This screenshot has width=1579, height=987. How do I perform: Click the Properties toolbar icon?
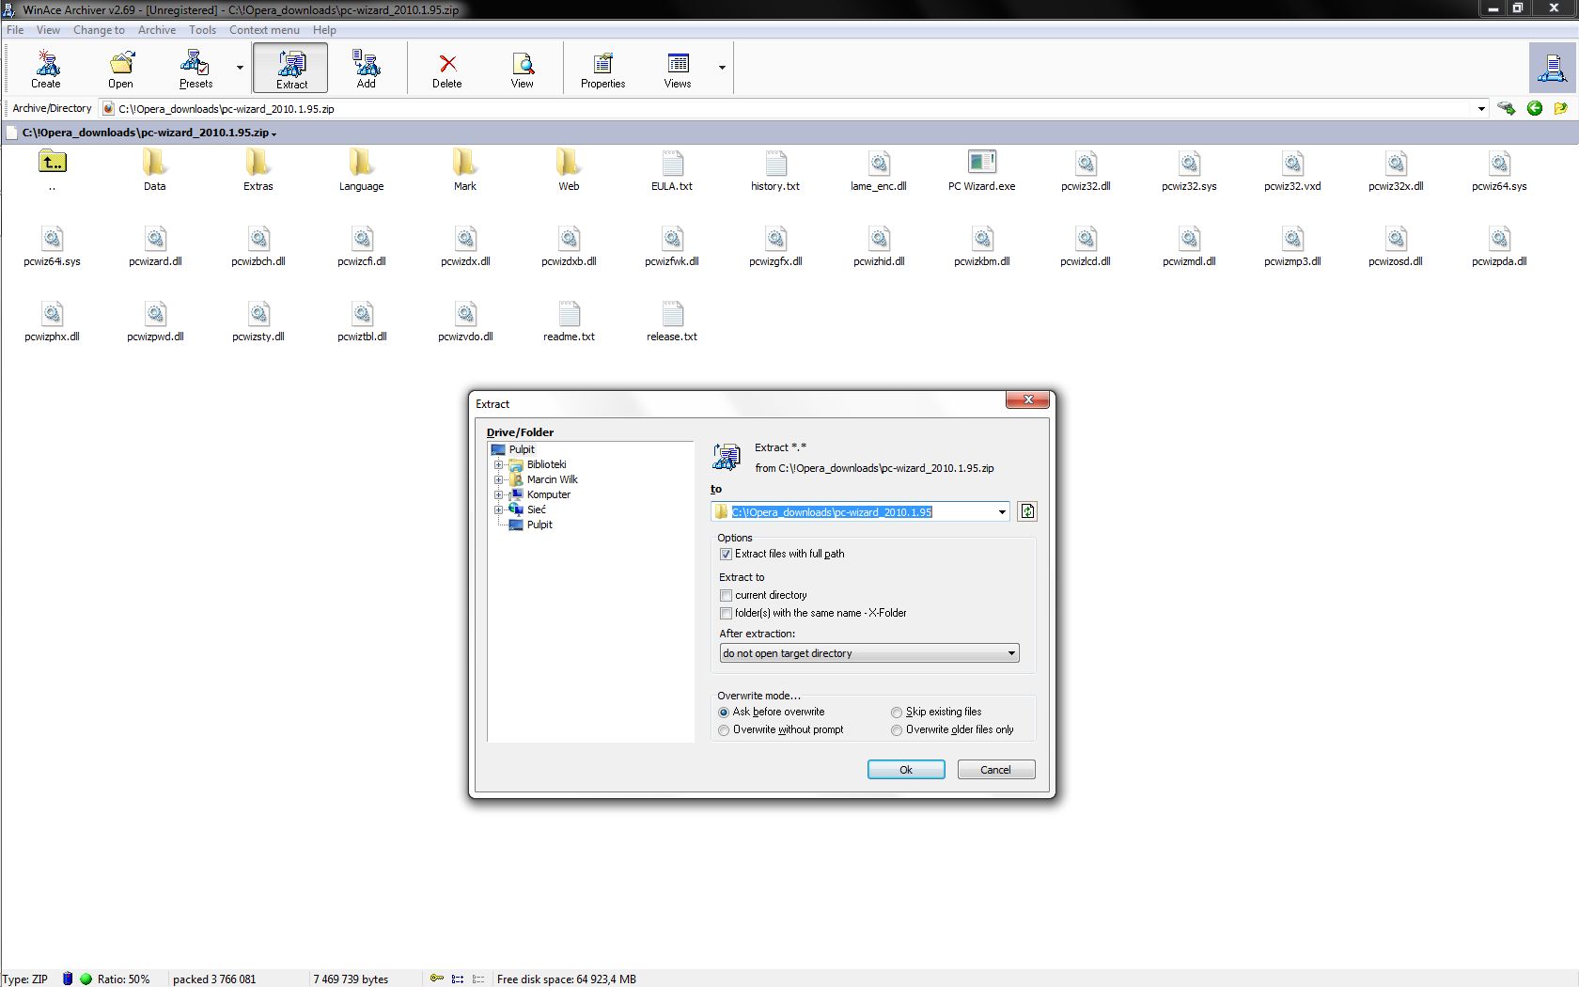coord(602,69)
